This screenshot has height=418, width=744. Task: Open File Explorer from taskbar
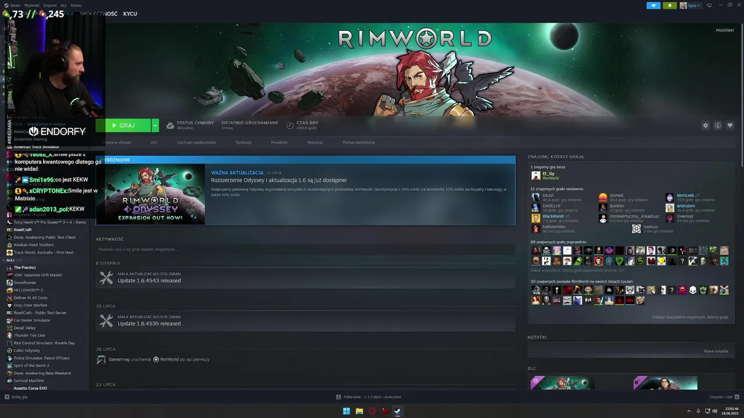pyautogui.click(x=359, y=411)
